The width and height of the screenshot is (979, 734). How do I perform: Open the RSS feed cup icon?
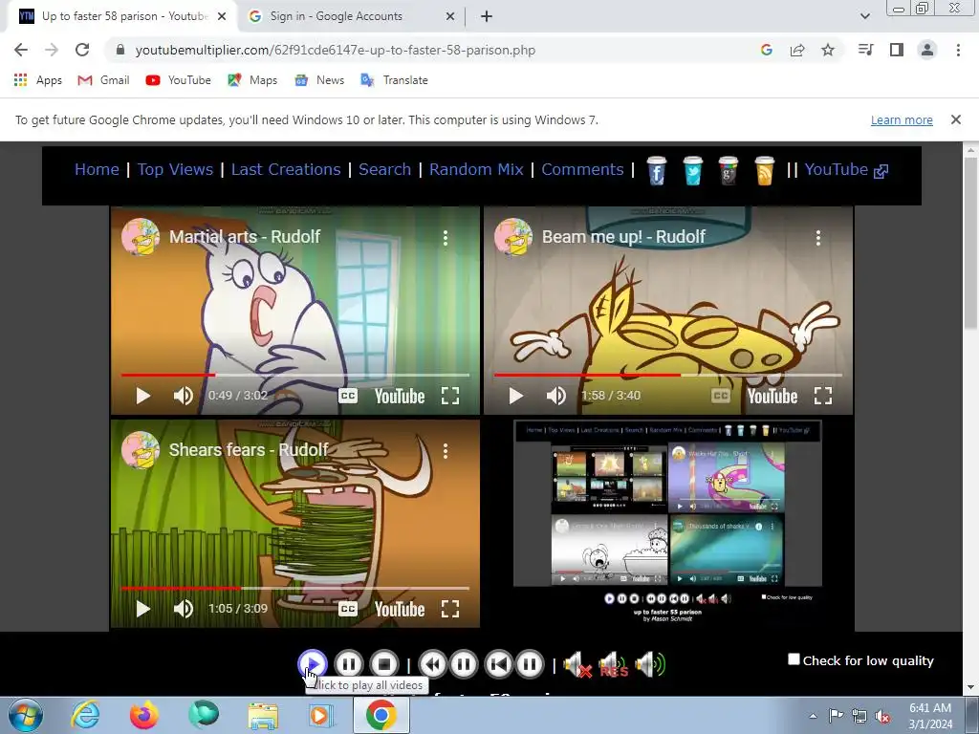pyautogui.click(x=765, y=170)
